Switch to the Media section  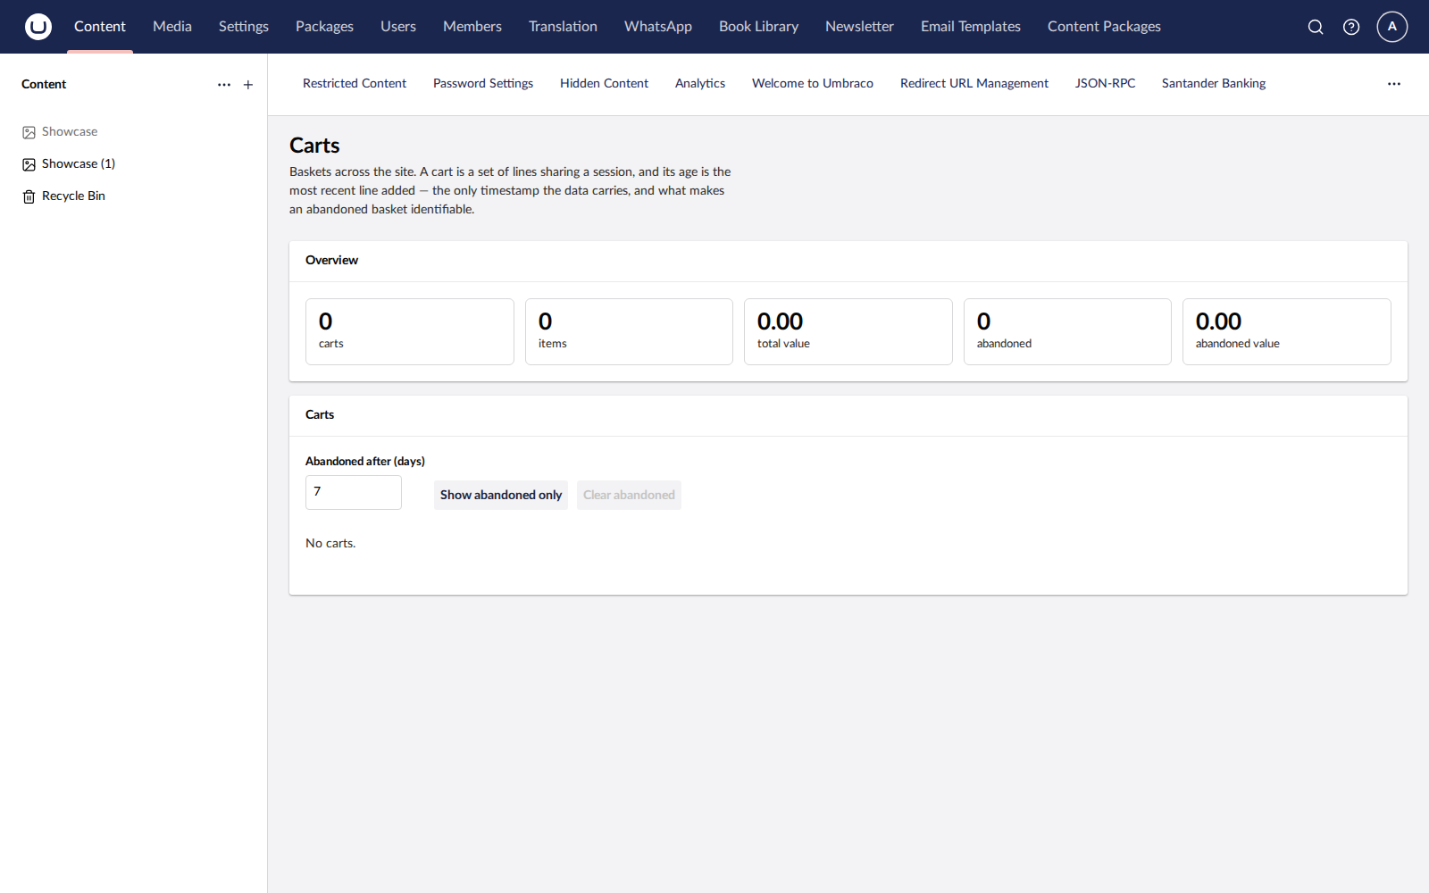coord(172,27)
